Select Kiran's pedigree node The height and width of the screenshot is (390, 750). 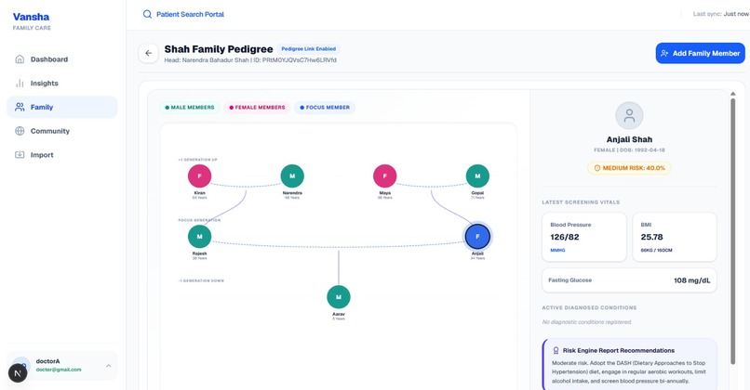coord(199,176)
